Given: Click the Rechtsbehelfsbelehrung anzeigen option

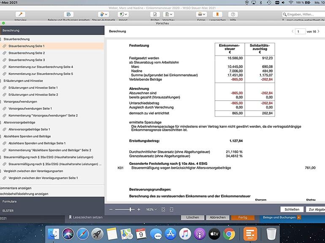Looking at the screenshot, I should (24, 194).
